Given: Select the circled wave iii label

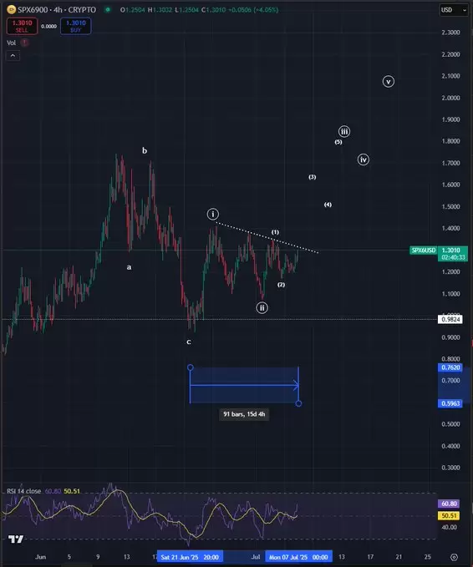Looking at the screenshot, I should (344, 131).
